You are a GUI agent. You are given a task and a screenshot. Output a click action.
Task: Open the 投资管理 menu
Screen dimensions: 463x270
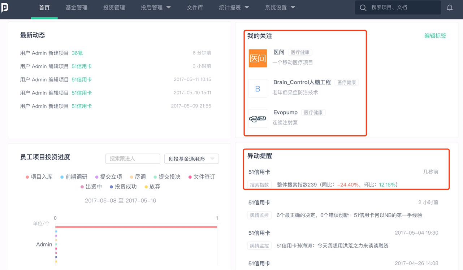point(114,8)
